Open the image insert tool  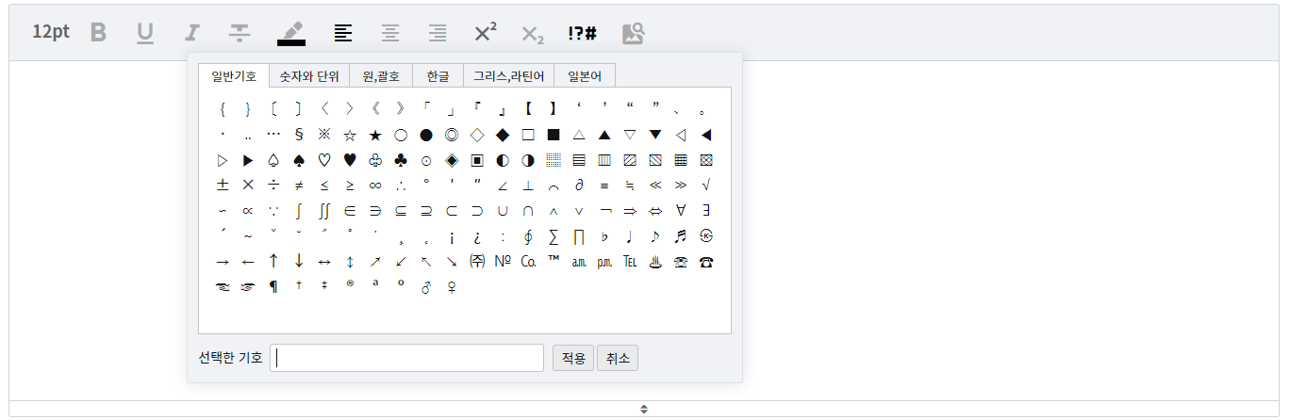[x=633, y=33]
